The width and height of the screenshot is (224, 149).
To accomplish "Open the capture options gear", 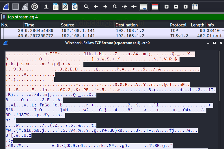I will 35,6.
